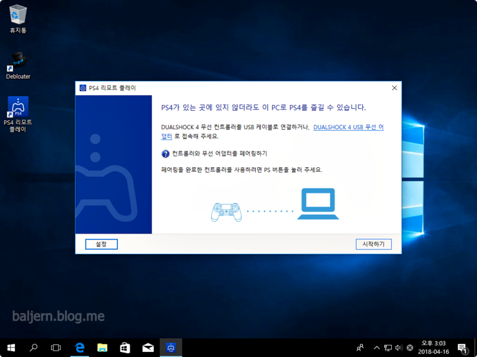This screenshot has height=357, width=477.
Task: Open Task View on the taskbar
Action: [56, 348]
